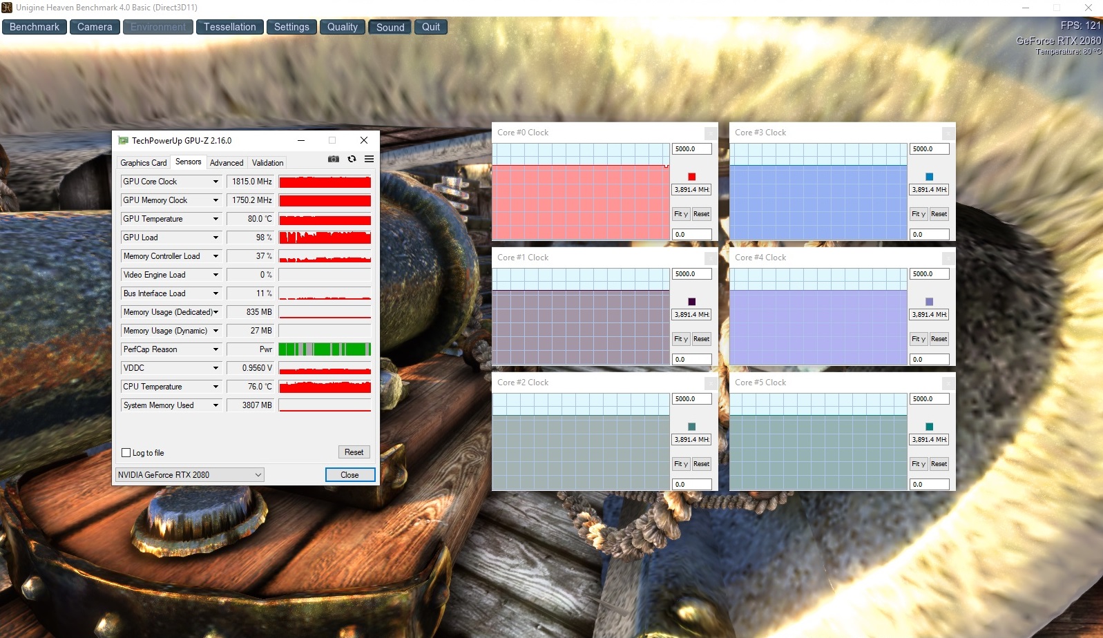Click the GPU Load history graph
The image size is (1103, 638).
click(x=325, y=238)
